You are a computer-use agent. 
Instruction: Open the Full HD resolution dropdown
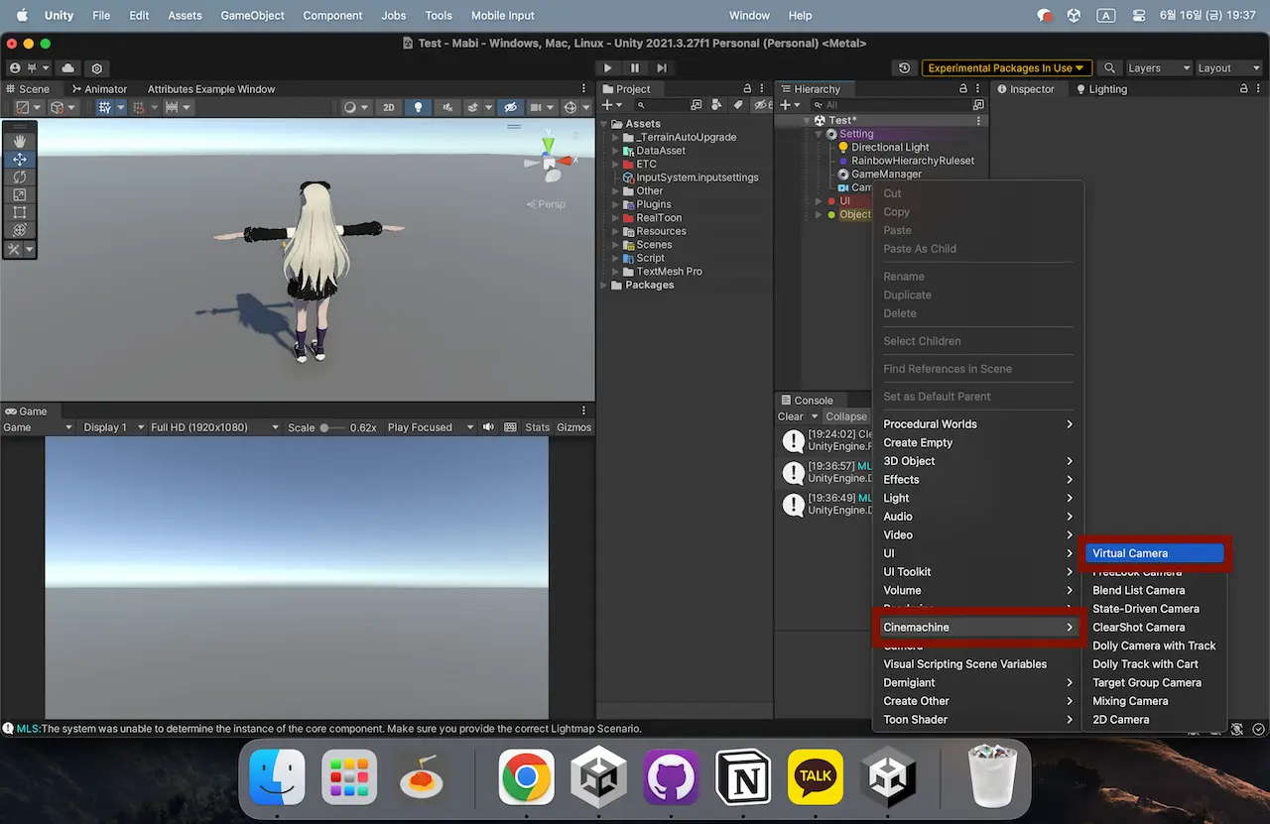click(x=214, y=427)
